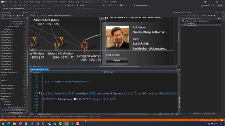Click the Visual Studio search box
Screen dimensions: 225x126
94,2
